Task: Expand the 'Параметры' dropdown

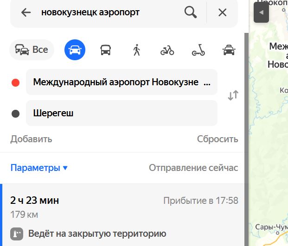Action: 39,168
